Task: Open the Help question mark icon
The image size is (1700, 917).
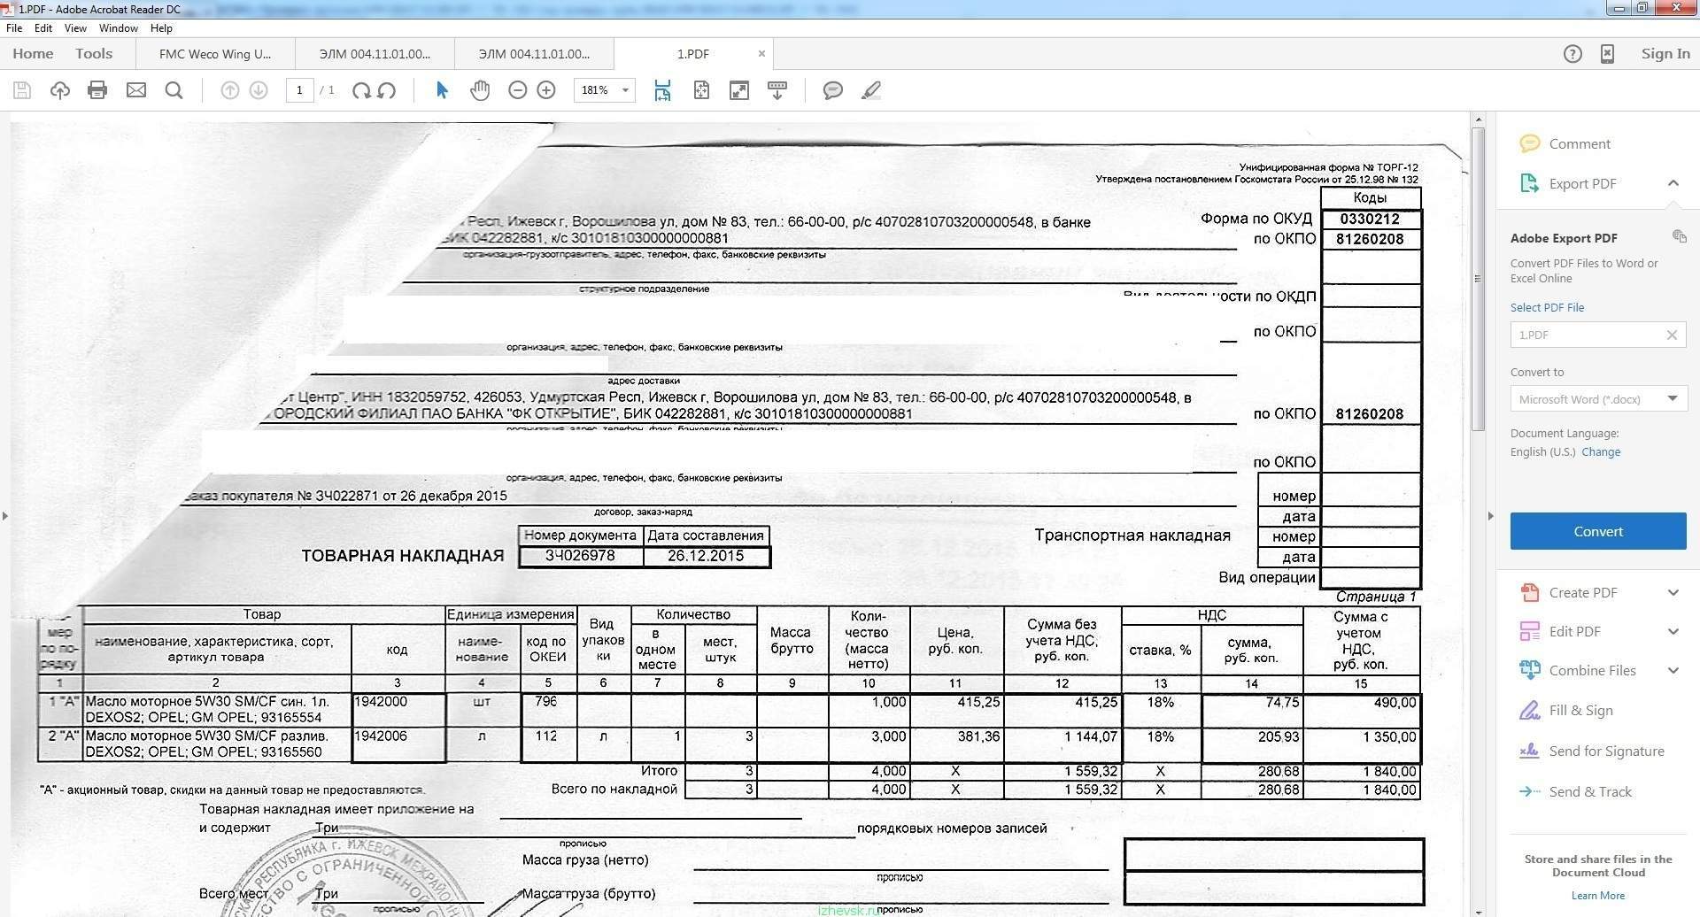Action: [x=1572, y=54]
